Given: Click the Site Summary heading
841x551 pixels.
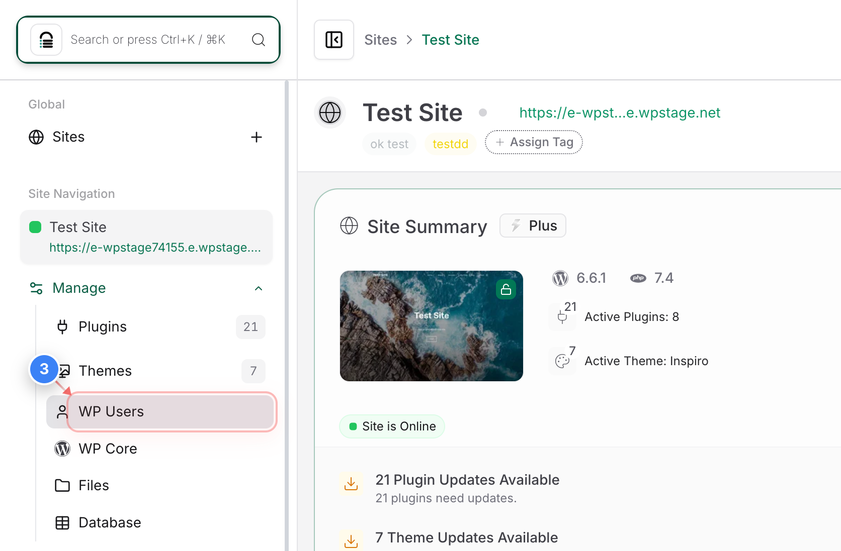Looking at the screenshot, I should pos(427,227).
